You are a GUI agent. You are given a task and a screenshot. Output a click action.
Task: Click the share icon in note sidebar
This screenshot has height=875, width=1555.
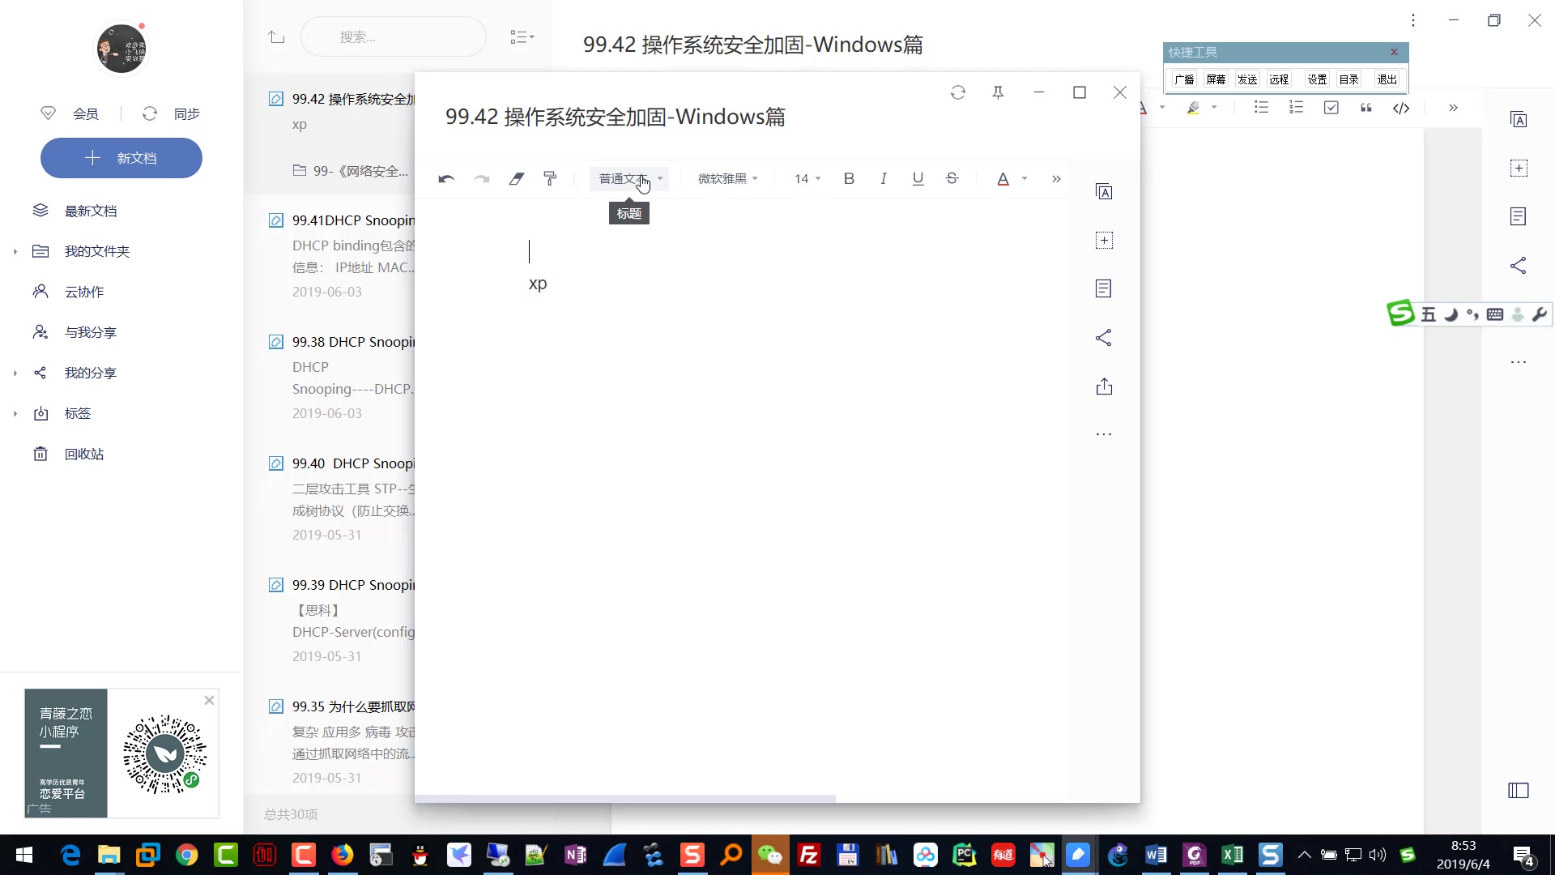[x=1103, y=338]
